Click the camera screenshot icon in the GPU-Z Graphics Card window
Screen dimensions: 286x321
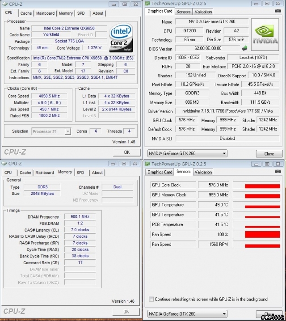tap(278, 11)
